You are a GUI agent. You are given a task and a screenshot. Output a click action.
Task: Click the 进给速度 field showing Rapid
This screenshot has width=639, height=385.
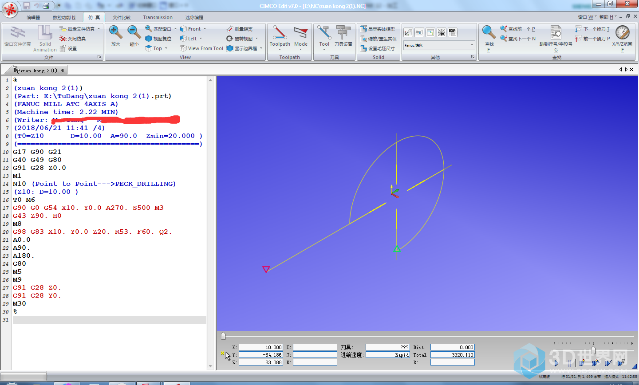[x=387, y=355]
